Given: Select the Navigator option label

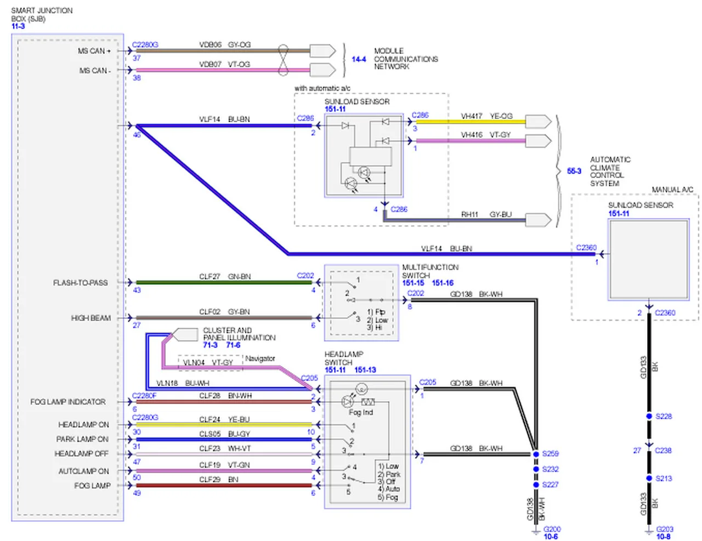Looking at the screenshot, I should pyautogui.click(x=260, y=358).
